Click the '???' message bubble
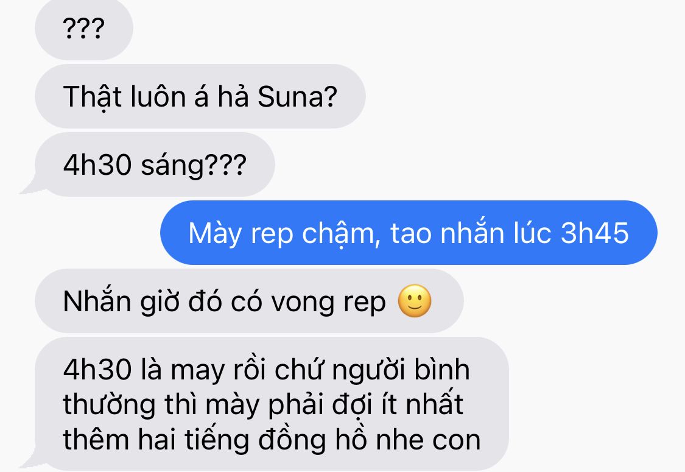The image size is (685, 472). [84, 29]
